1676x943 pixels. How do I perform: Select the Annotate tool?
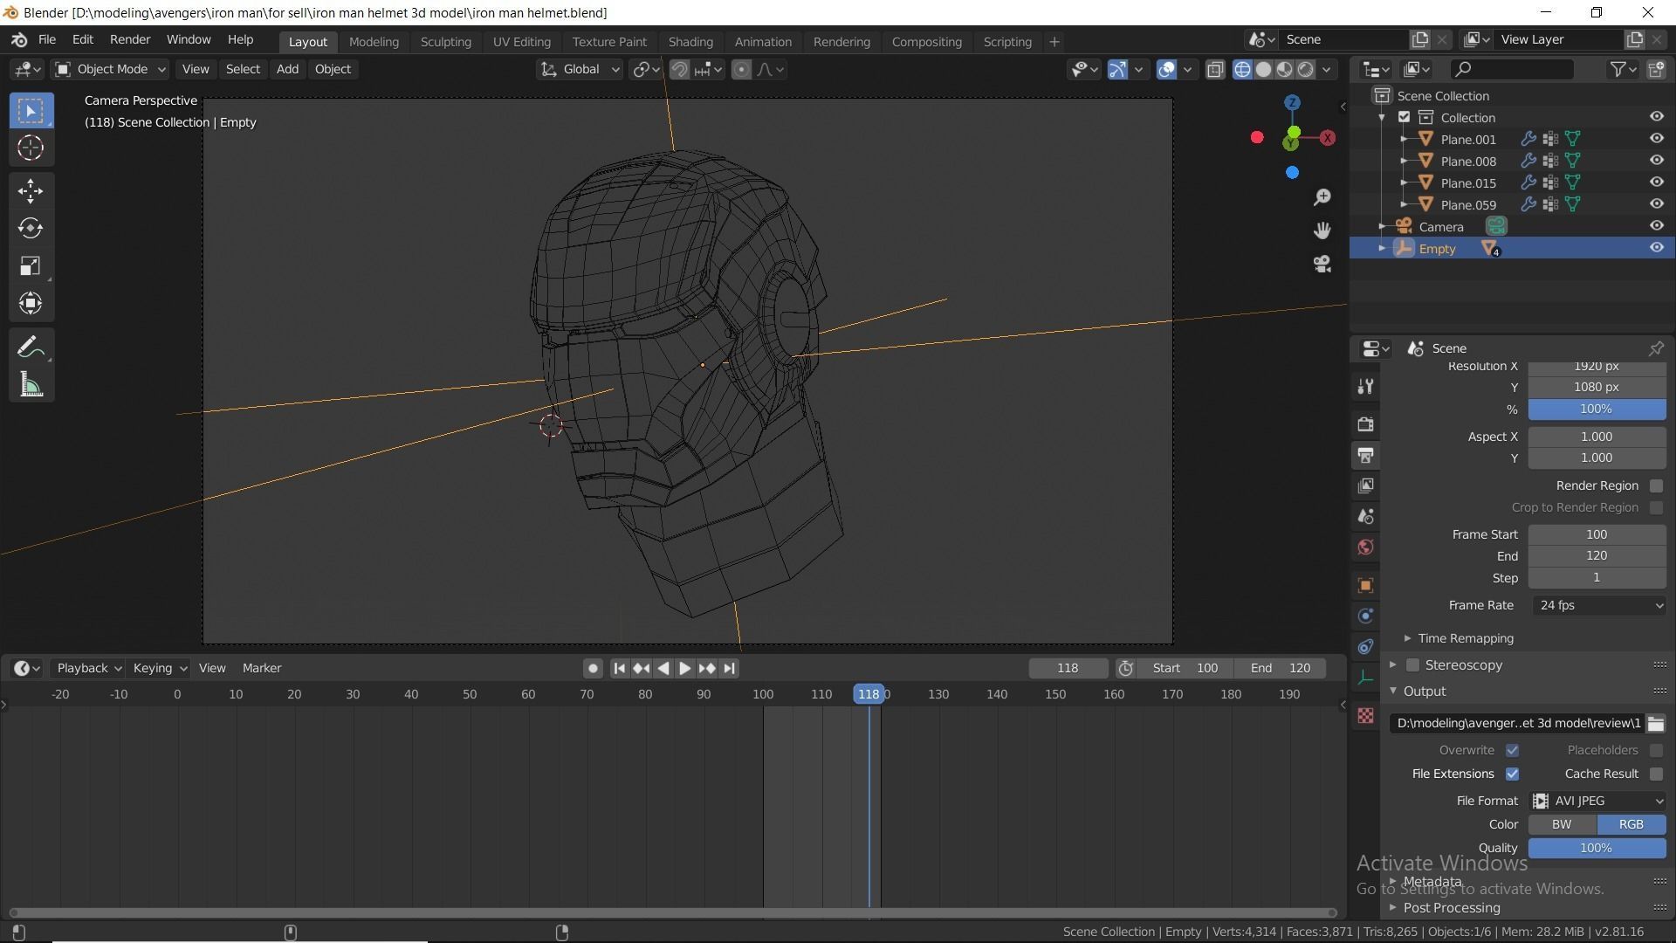tap(31, 348)
